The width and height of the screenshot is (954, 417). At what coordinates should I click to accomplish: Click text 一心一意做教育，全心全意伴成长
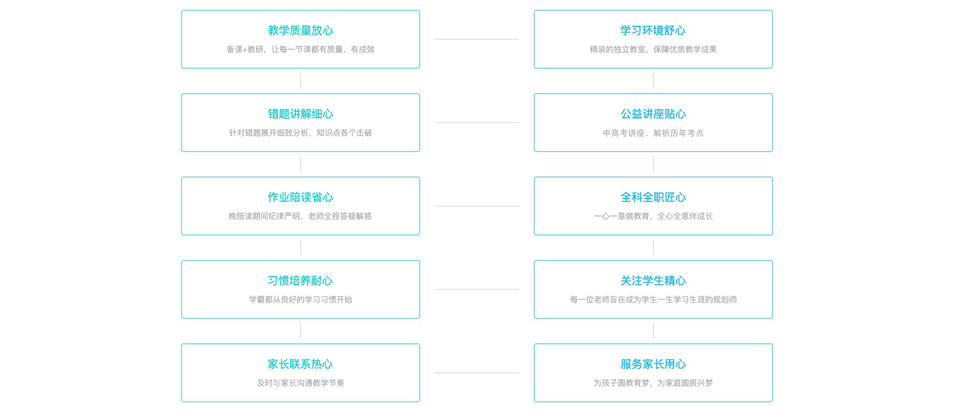click(653, 216)
